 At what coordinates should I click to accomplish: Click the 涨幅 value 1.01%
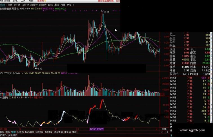pos(186,56)
